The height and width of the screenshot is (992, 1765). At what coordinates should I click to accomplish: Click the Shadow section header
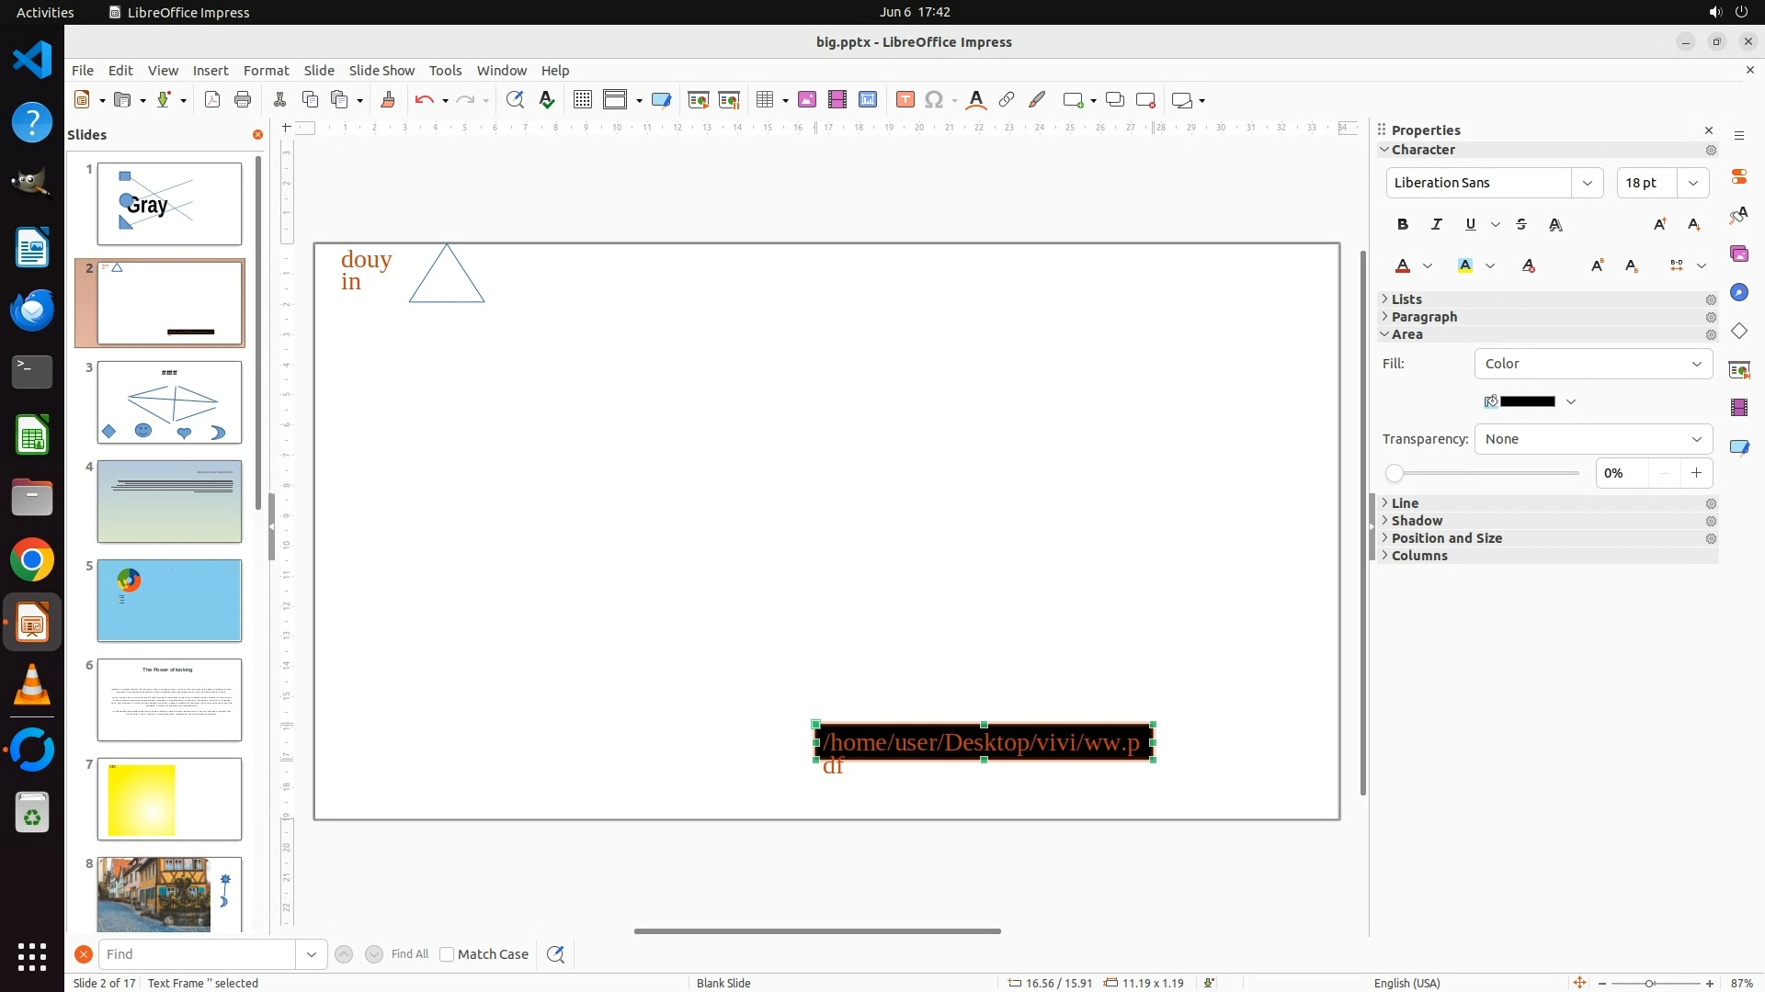click(1417, 521)
